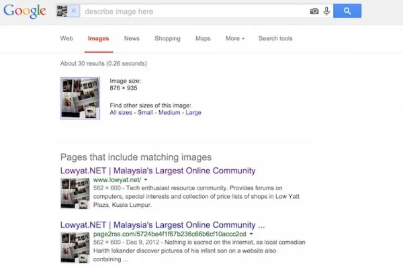This screenshot has height=266, width=403.
Task: Click the uploaded image chip thumbnail in search box
Action: pyautogui.click(x=62, y=11)
